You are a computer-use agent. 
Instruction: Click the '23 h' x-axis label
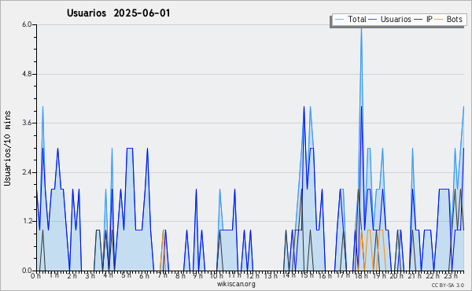click(x=451, y=276)
